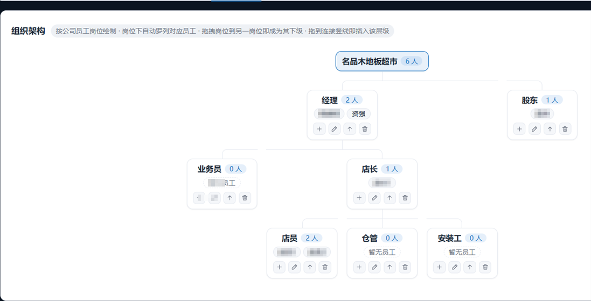Move the 经理 position up a level
The image size is (591, 301).
[x=350, y=129]
